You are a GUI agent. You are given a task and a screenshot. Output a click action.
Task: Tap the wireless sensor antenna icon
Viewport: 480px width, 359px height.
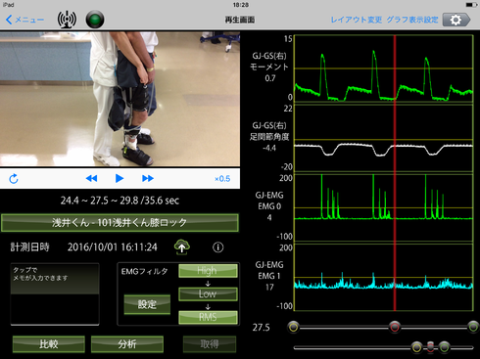pyautogui.click(x=67, y=20)
